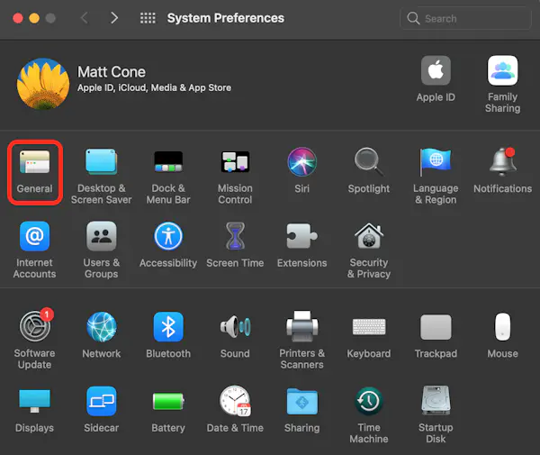Viewport: 540px width, 455px height.
Task: Click Matt Cone's sunflower profile picture
Action: tap(43, 84)
